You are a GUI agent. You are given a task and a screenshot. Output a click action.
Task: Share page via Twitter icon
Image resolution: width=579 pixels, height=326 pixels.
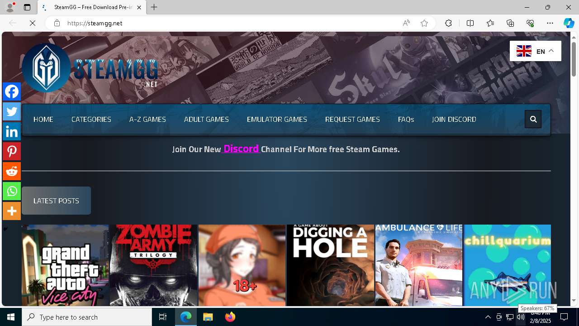(x=12, y=111)
